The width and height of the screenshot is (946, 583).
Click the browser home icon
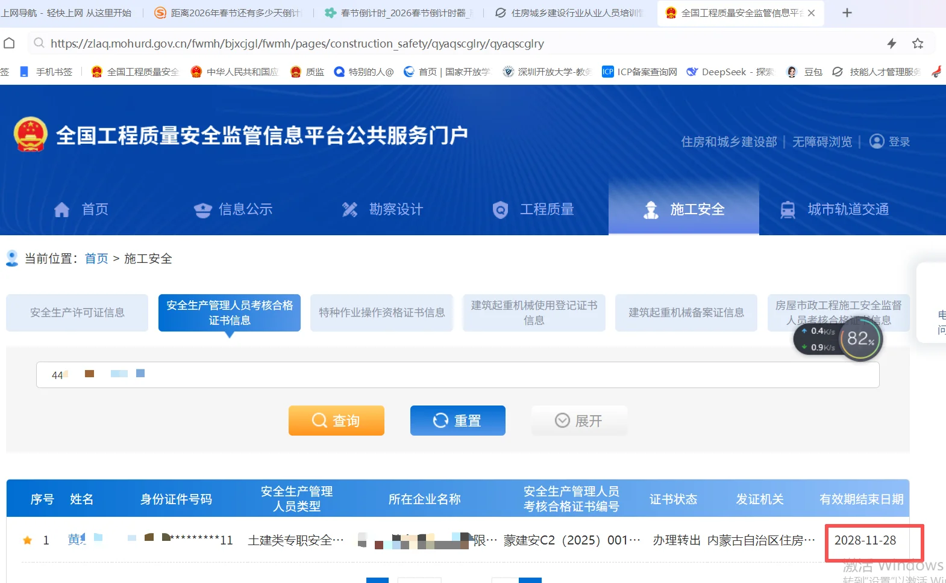point(9,43)
